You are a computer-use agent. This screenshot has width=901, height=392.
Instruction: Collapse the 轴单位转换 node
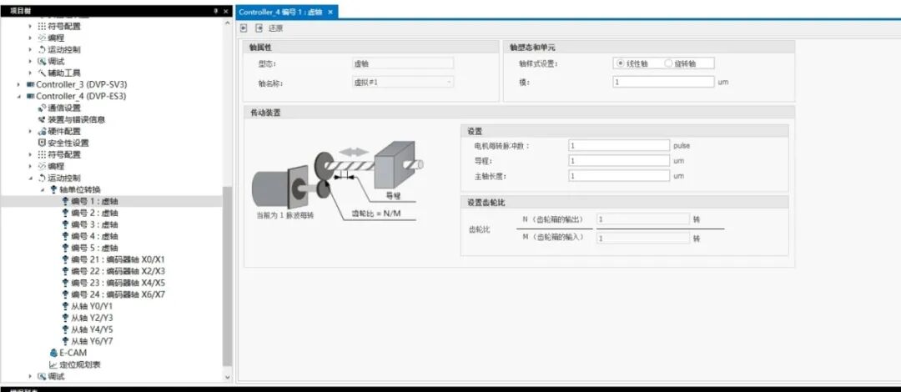pyautogui.click(x=43, y=189)
